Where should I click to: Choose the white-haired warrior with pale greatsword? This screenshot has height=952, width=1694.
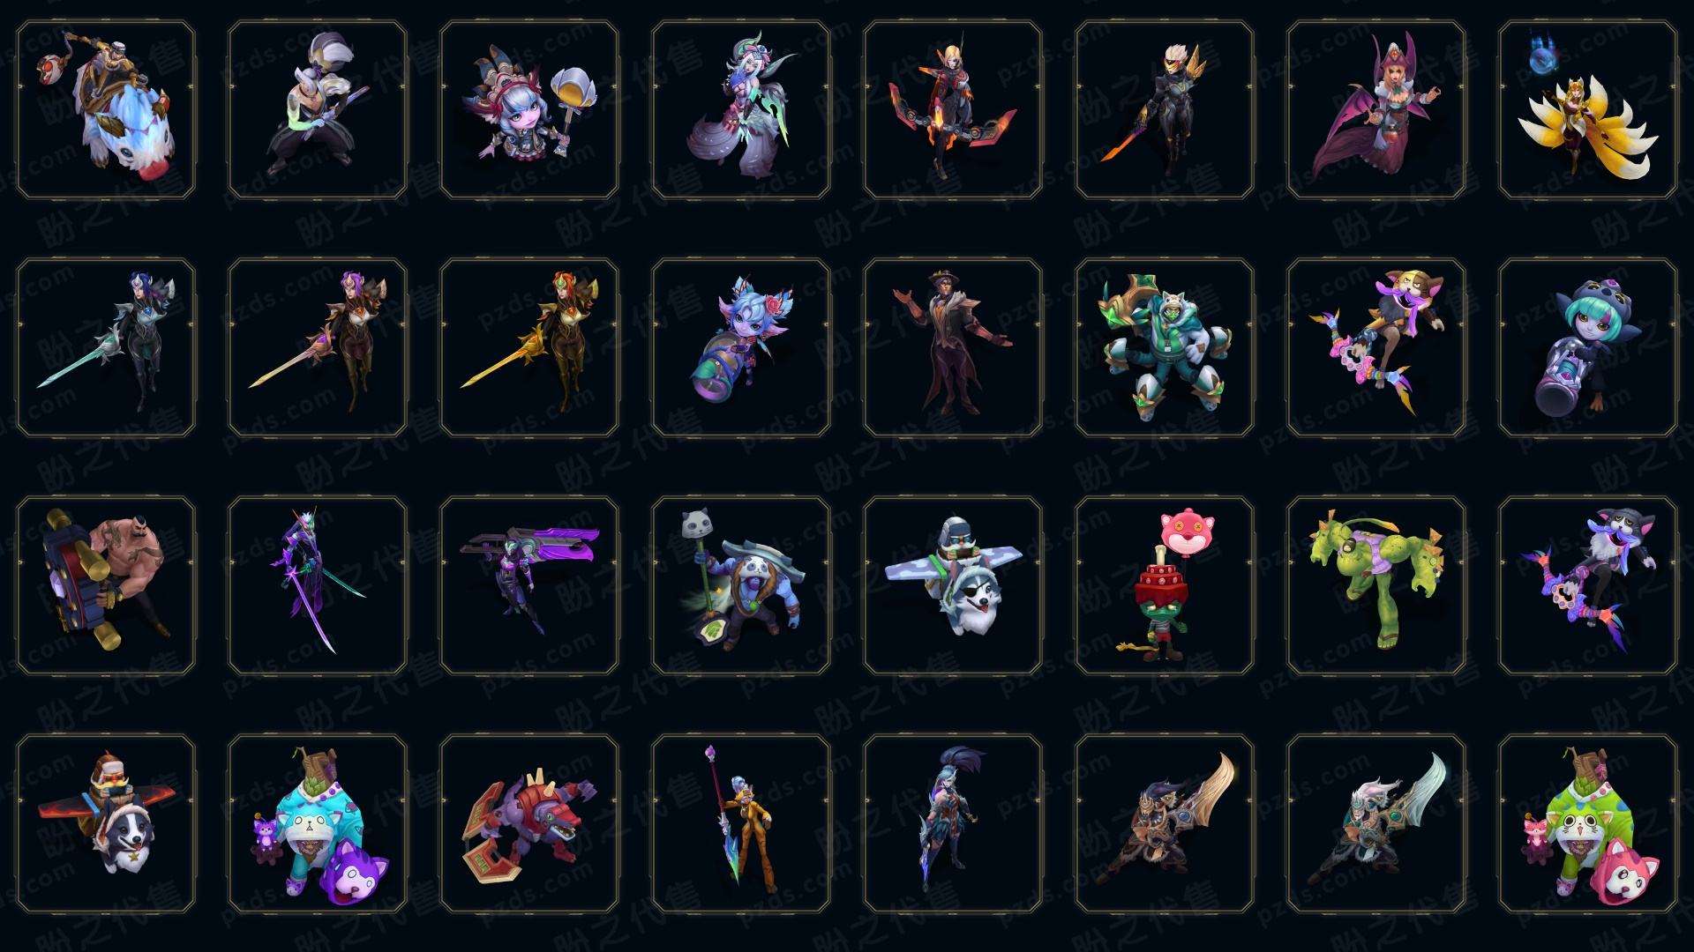[x=1375, y=823]
